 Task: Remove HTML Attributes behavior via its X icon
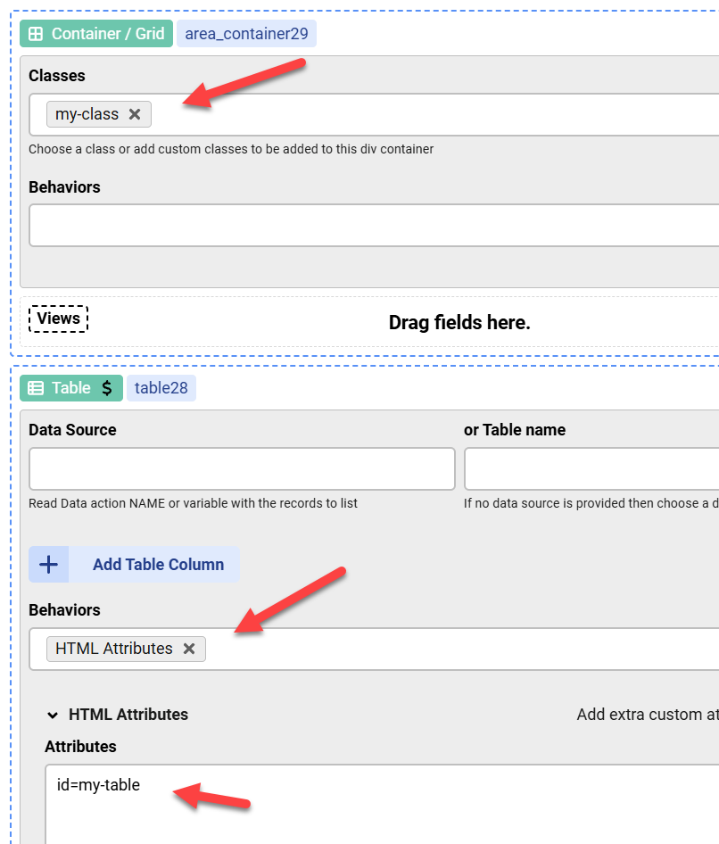189,649
